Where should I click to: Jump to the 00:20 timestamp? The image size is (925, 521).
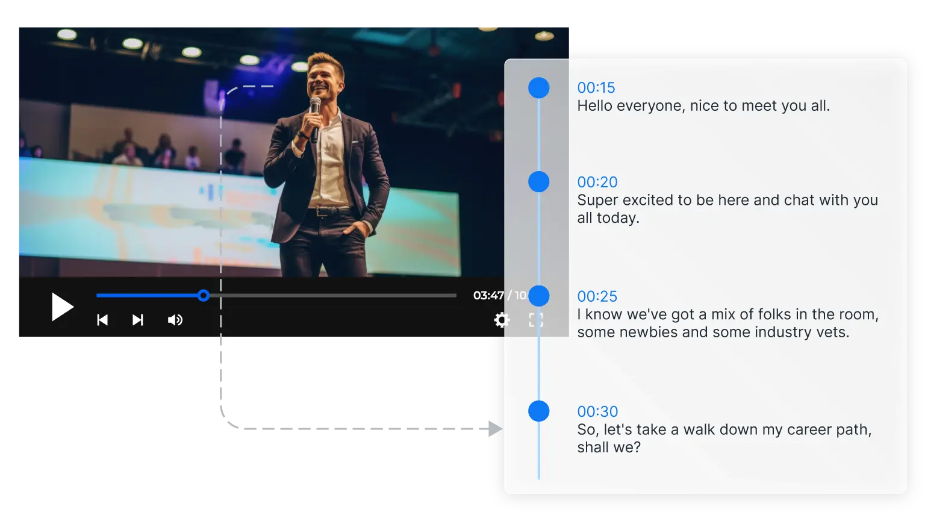[597, 182]
